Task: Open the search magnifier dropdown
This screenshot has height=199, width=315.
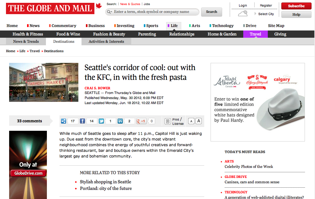Action: (109, 12)
